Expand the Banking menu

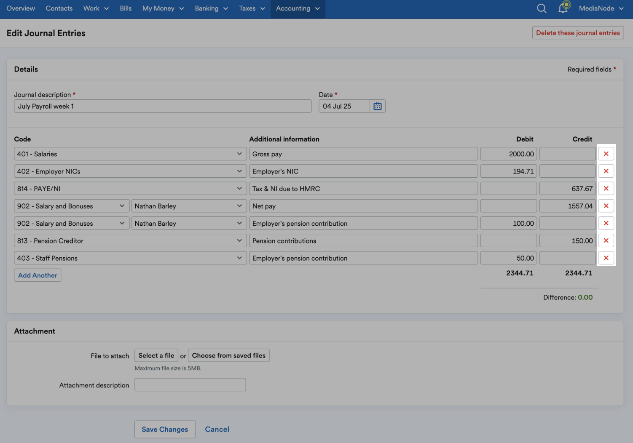[212, 8]
